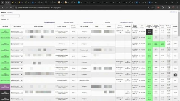The height and width of the screenshot is (101, 180).
Task: Open the order number link in first table row
Action: 5,32
